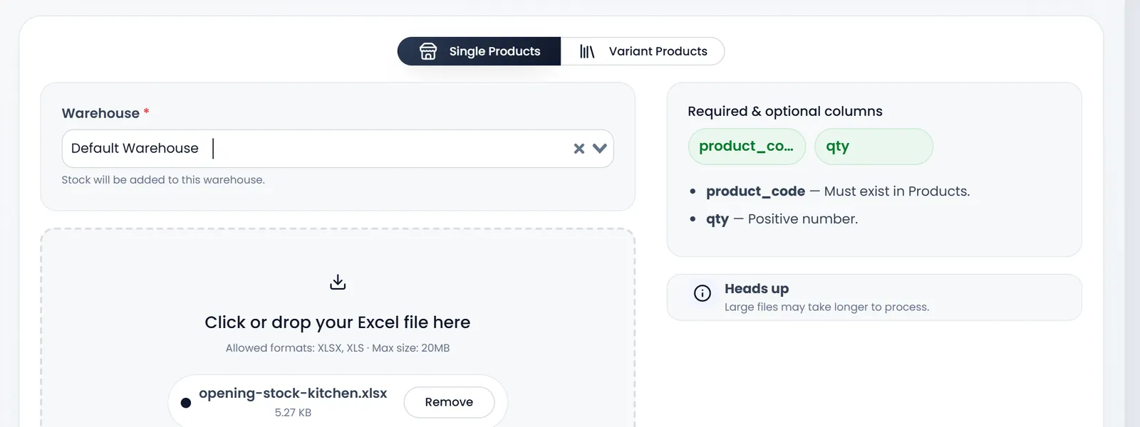Screen dimensions: 1140x427
Task: Click the download icon in the drop zone
Action: 338,283
